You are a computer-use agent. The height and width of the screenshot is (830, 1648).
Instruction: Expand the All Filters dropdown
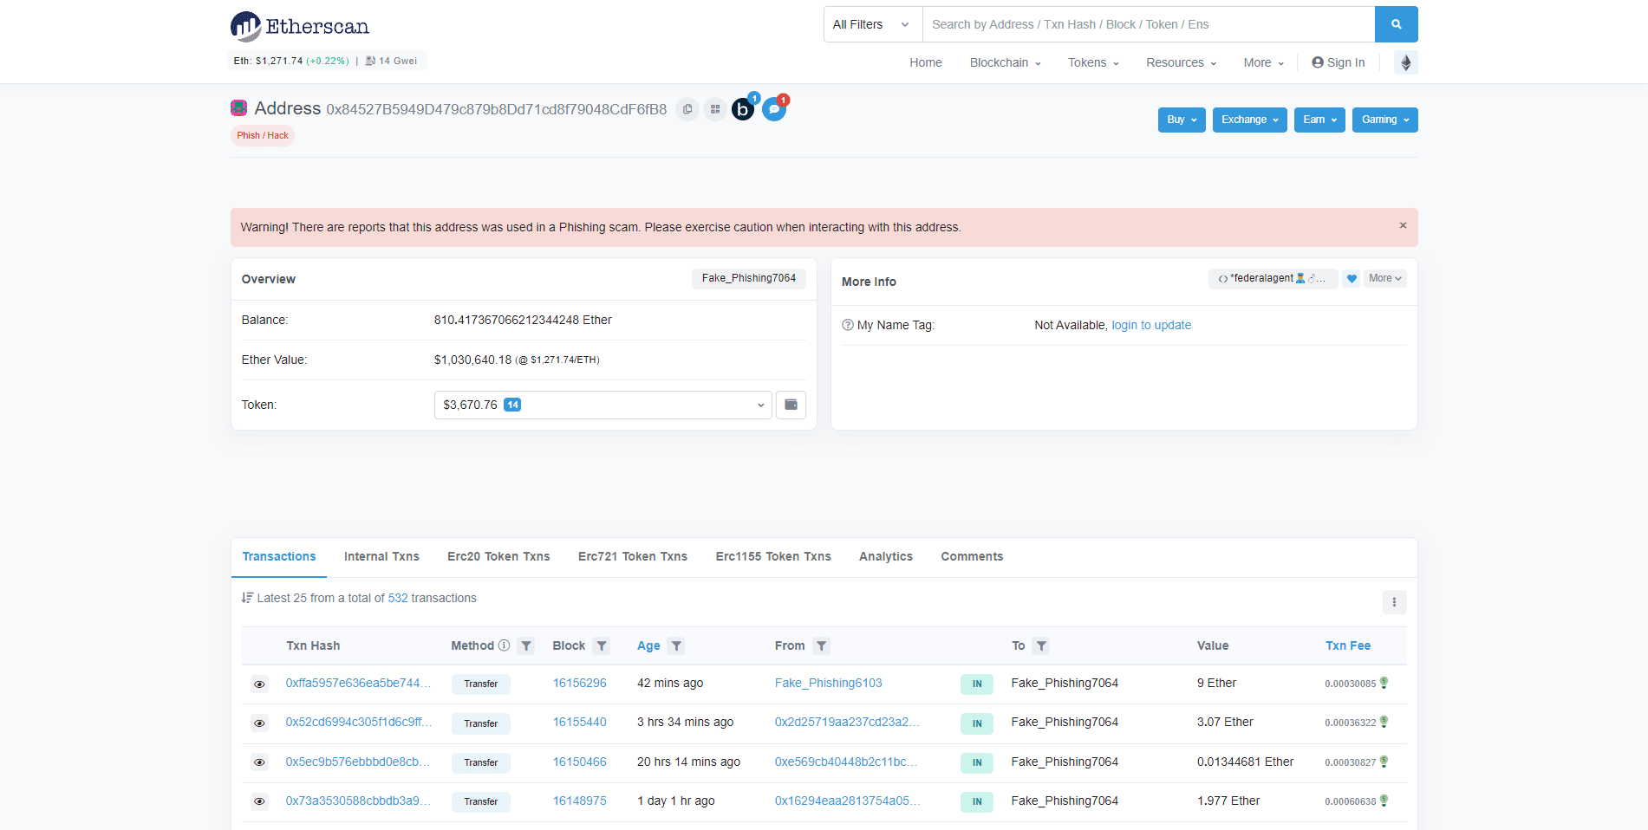click(871, 24)
